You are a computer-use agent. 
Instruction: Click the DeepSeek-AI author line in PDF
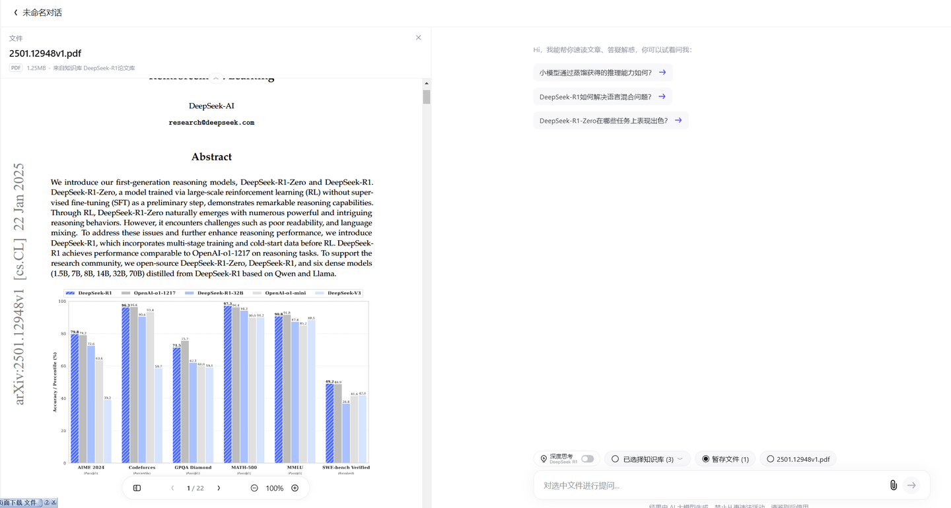211,106
